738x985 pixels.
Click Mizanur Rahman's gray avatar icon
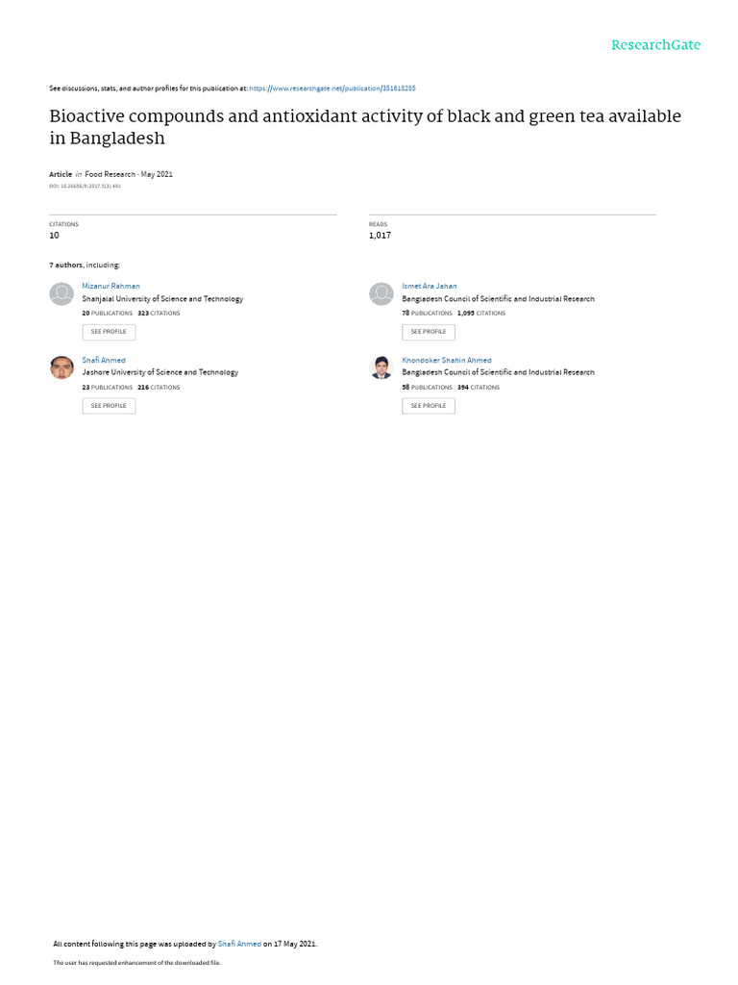(x=61, y=293)
